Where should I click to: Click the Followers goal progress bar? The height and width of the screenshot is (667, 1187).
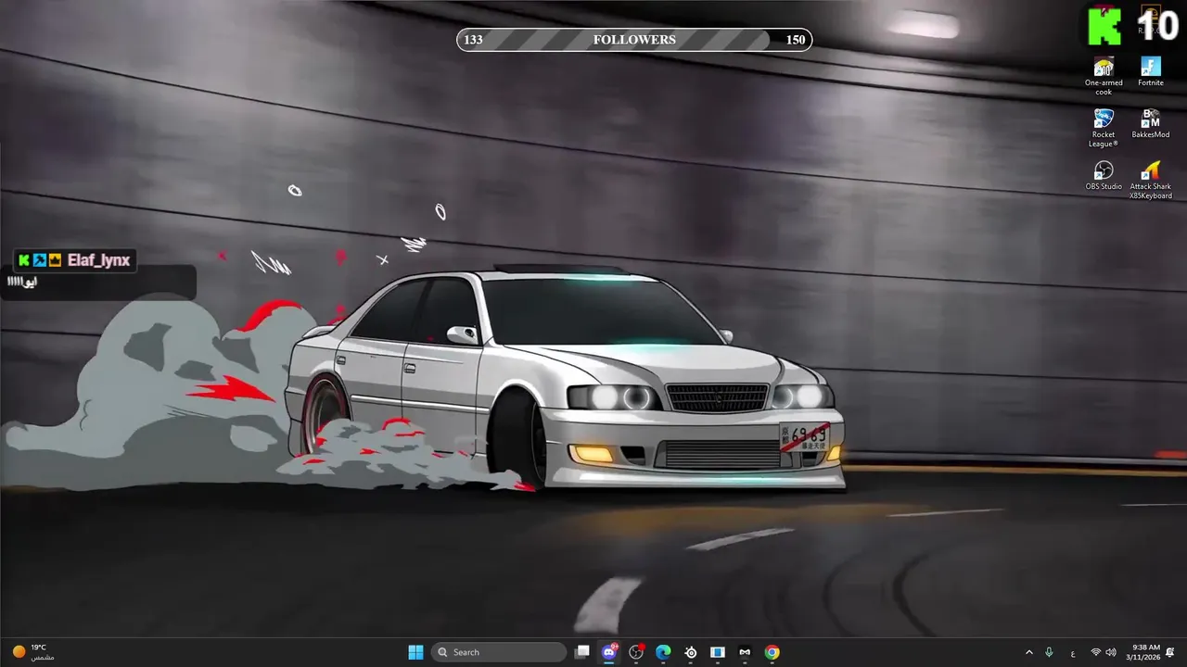pos(634,40)
